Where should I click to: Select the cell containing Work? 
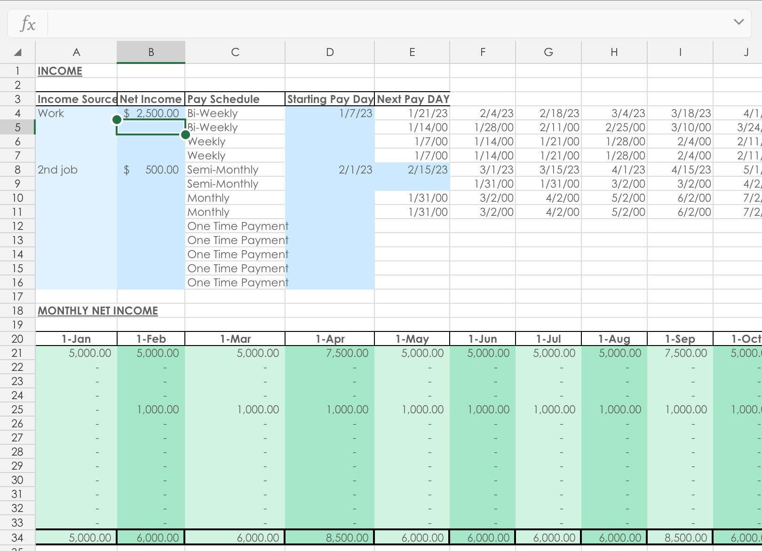[x=76, y=113]
